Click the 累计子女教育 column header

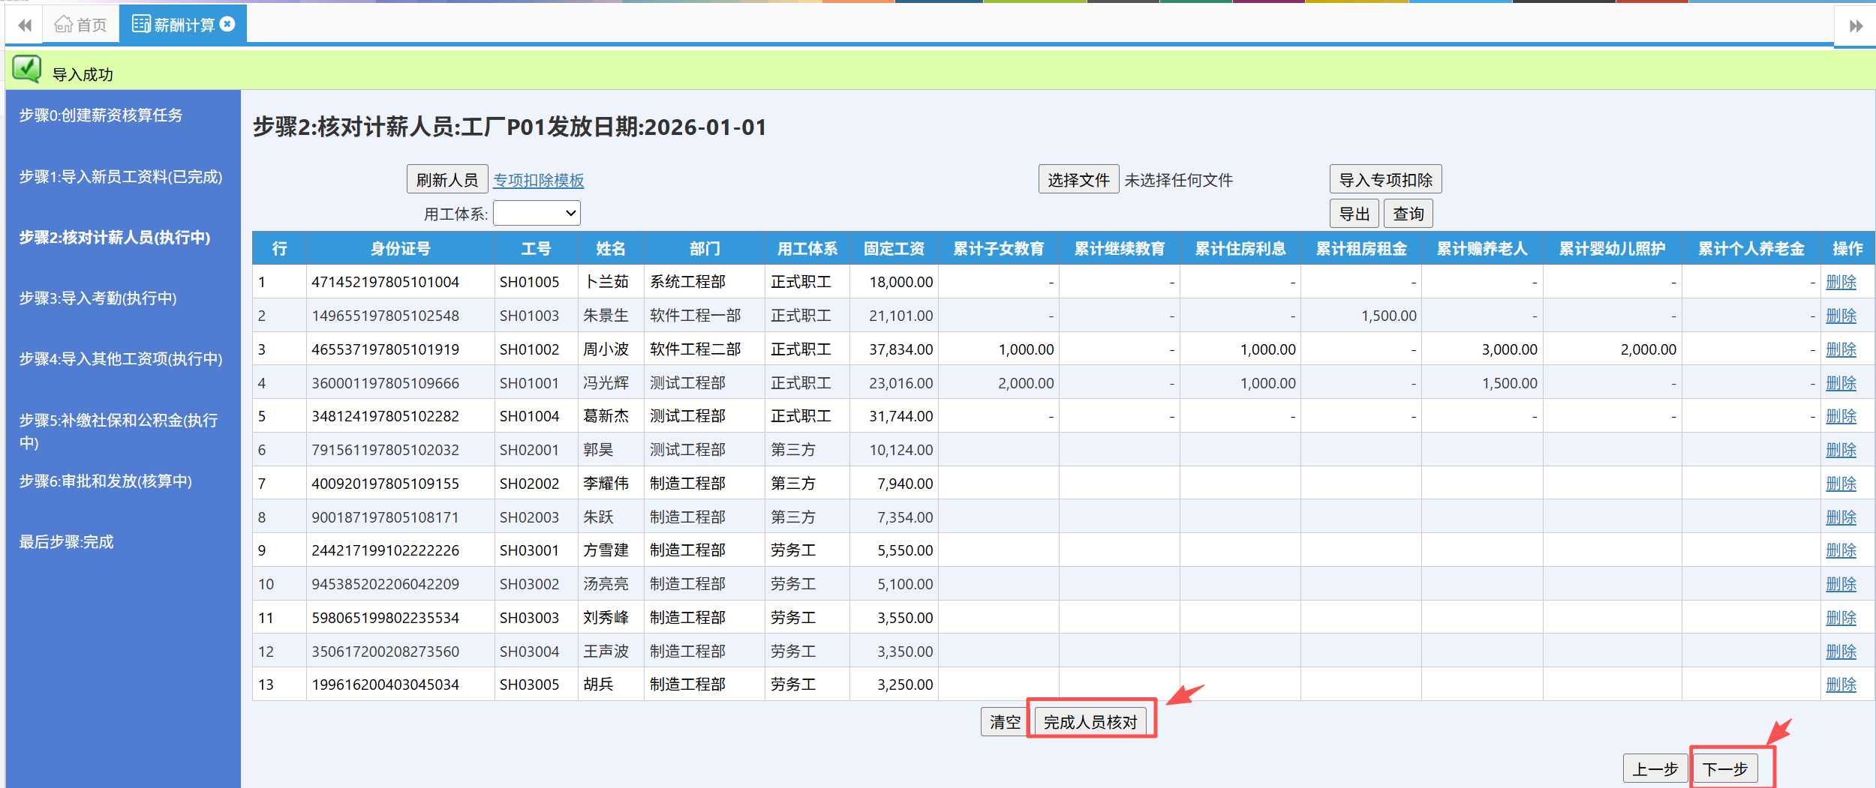[998, 248]
